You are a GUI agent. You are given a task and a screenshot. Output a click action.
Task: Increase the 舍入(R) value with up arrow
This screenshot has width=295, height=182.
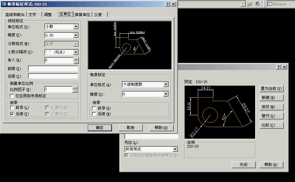coord(76,59)
